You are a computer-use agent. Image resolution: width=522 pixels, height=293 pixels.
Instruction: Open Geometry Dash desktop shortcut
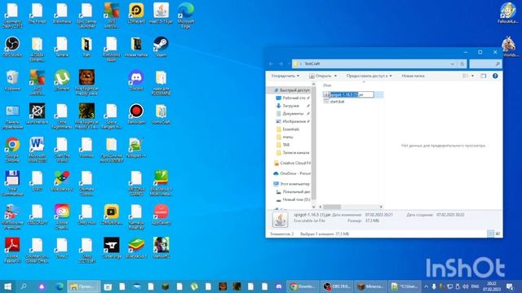pyautogui.click(x=12, y=15)
